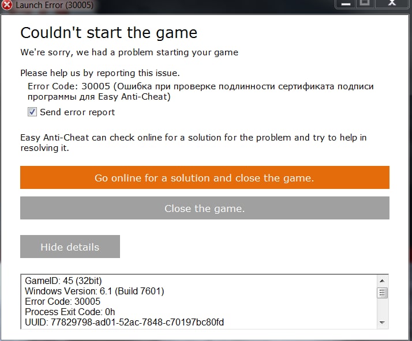Minimize the Launch Error window

click(346, 3)
